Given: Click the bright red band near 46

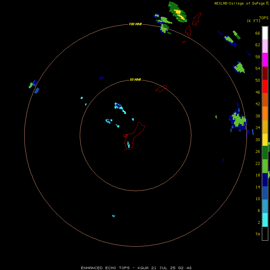Looking at the screenshot, I should click(265, 86).
